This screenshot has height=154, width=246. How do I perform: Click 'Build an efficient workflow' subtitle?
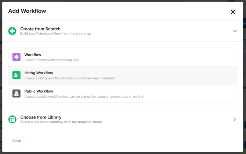point(56,34)
